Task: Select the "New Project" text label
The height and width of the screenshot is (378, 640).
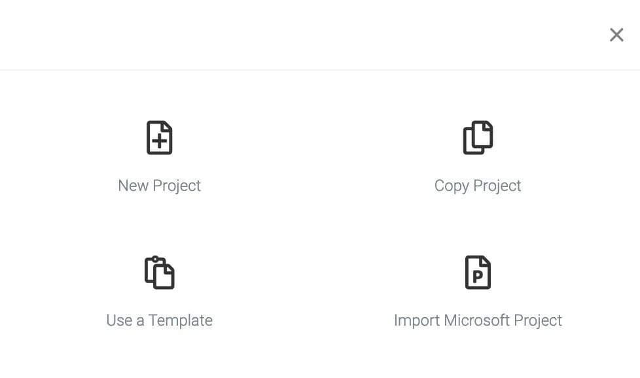Action: [x=159, y=186]
